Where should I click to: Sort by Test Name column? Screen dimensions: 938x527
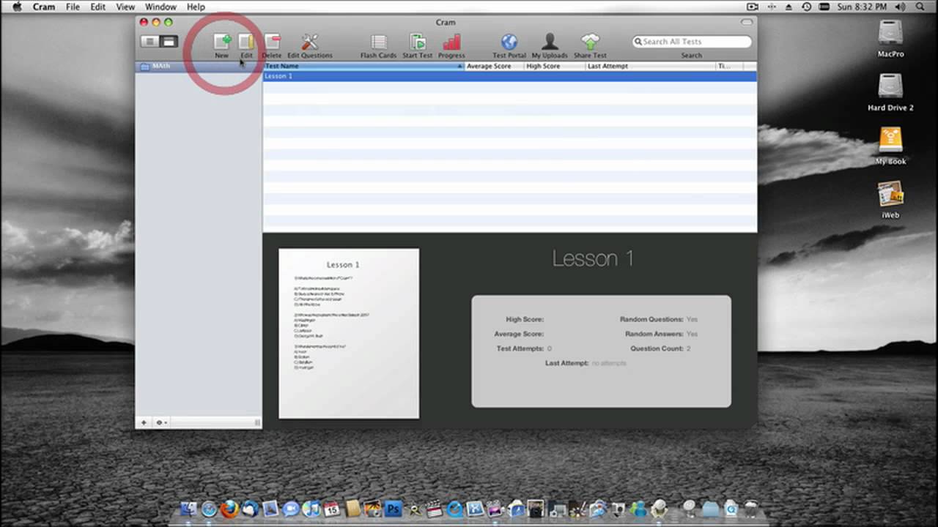(363, 66)
